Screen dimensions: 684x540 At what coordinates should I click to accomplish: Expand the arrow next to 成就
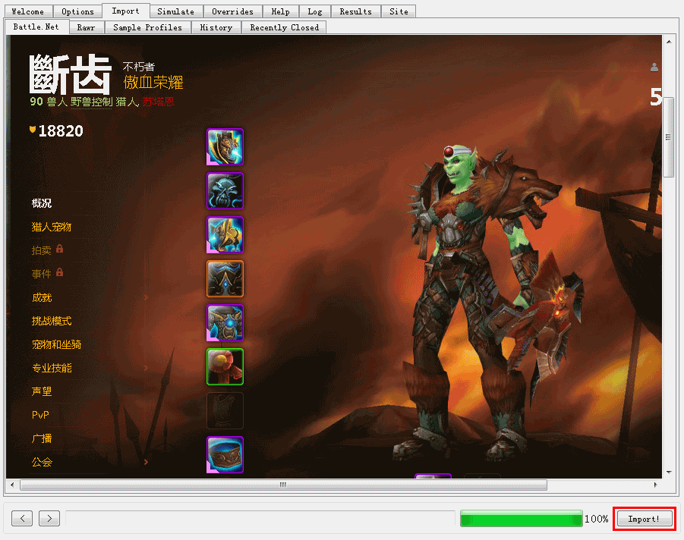point(146,297)
